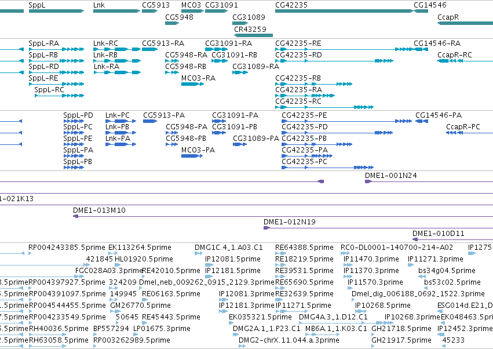The width and height of the screenshot is (493, 349).
Task: Select the CG5948 gene label
Action: (179, 17)
